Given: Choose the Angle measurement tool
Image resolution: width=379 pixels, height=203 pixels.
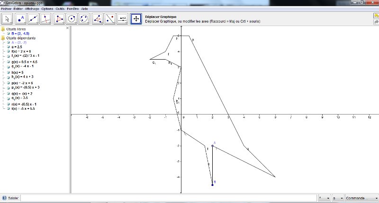Looking at the screenshot, I should pos(98,18).
